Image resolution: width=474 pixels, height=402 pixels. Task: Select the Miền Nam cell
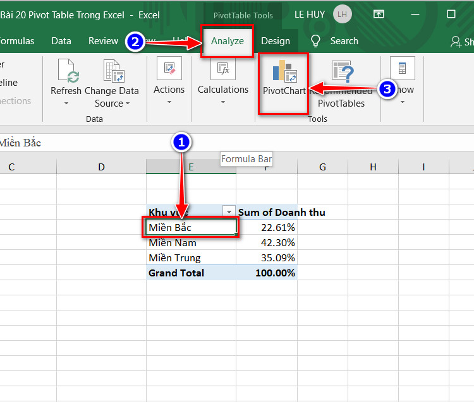click(191, 242)
